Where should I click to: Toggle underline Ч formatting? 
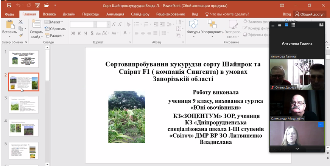point(86,33)
